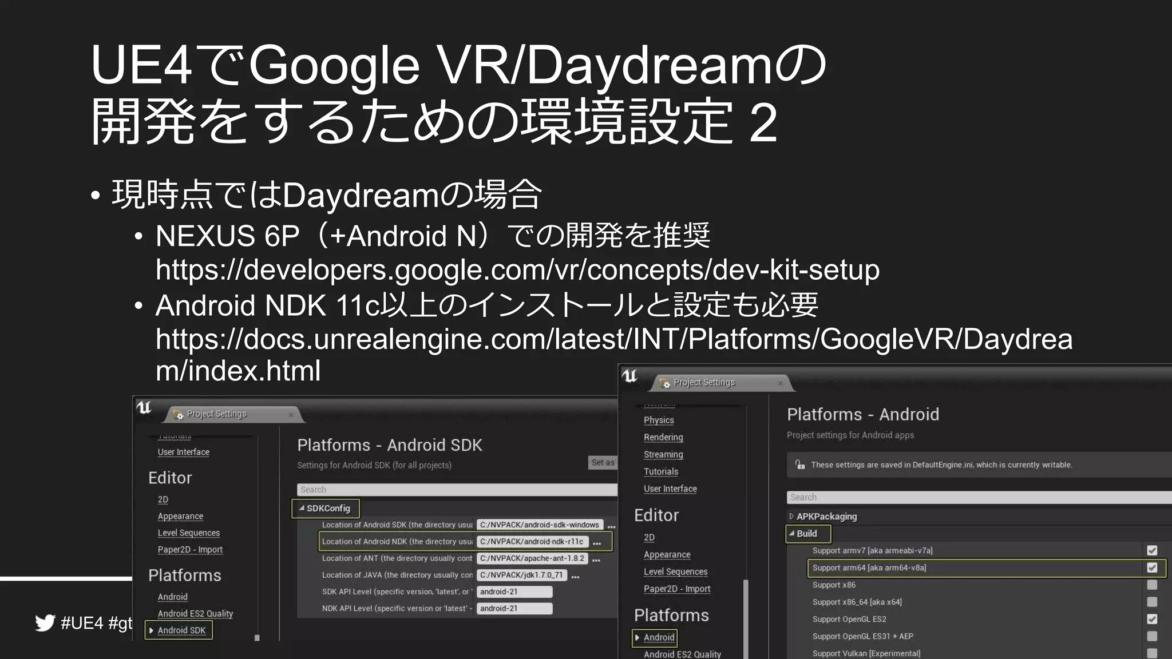Viewport: 1172px width, 659px height.
Task: Enable Support x86 checkbox
Action: tap(1152, 585)
